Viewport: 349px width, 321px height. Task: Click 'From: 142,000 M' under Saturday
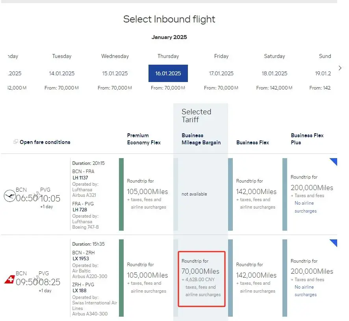click(x=274, y=88)
